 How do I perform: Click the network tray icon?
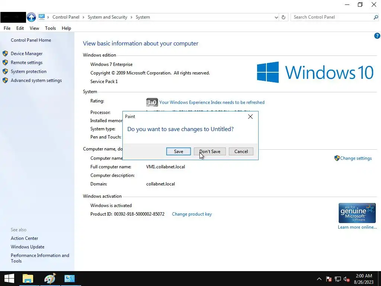tap(338, 279)
